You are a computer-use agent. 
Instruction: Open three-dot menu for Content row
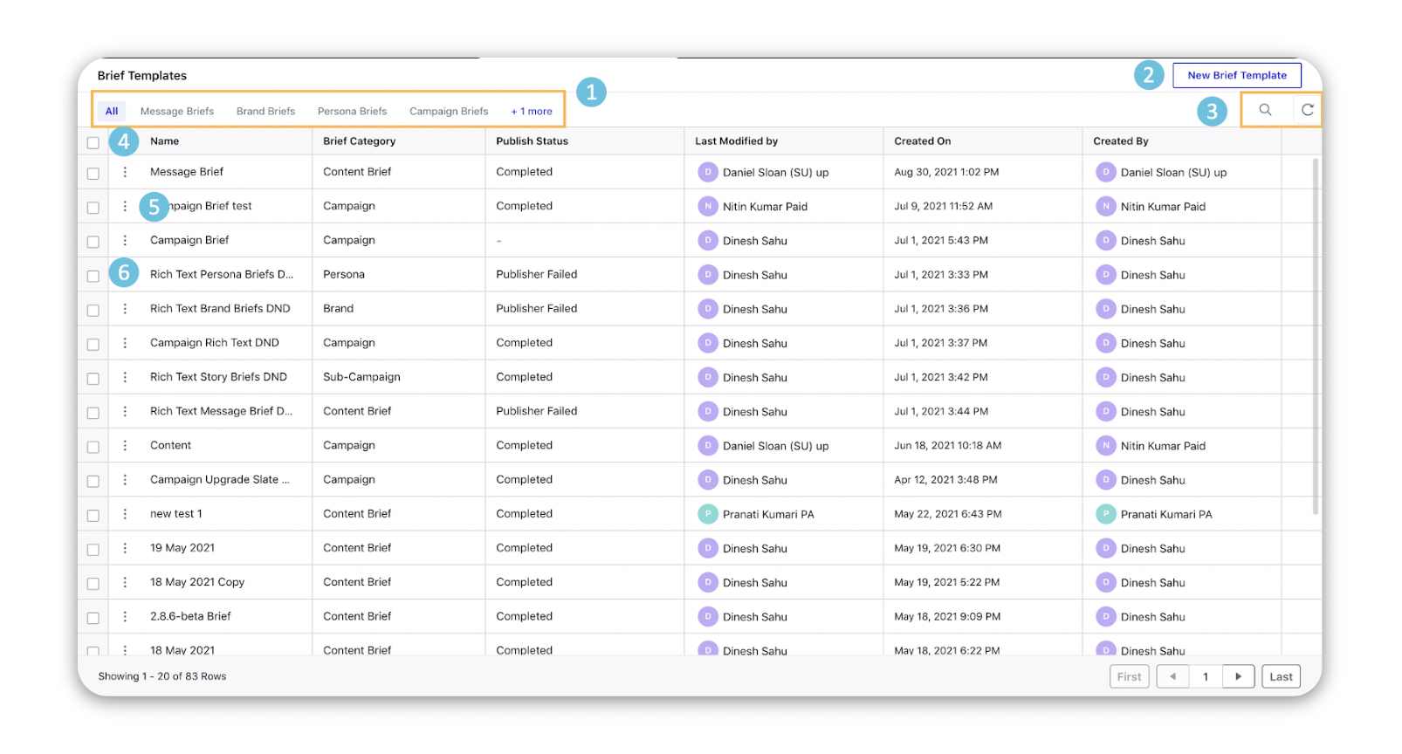tap(125, 445)
